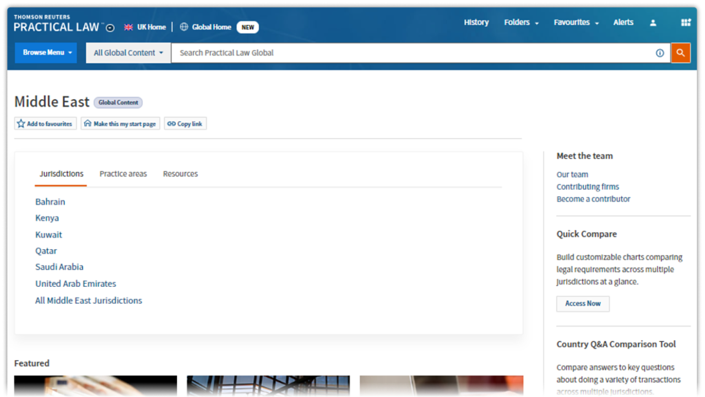The width and height of the screenshot is (705, 397).
Task: Open the All Global Content dropdown
Action: [128, 53]
